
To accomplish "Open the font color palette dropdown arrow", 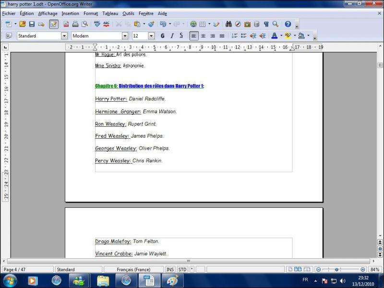I will 281,36.
